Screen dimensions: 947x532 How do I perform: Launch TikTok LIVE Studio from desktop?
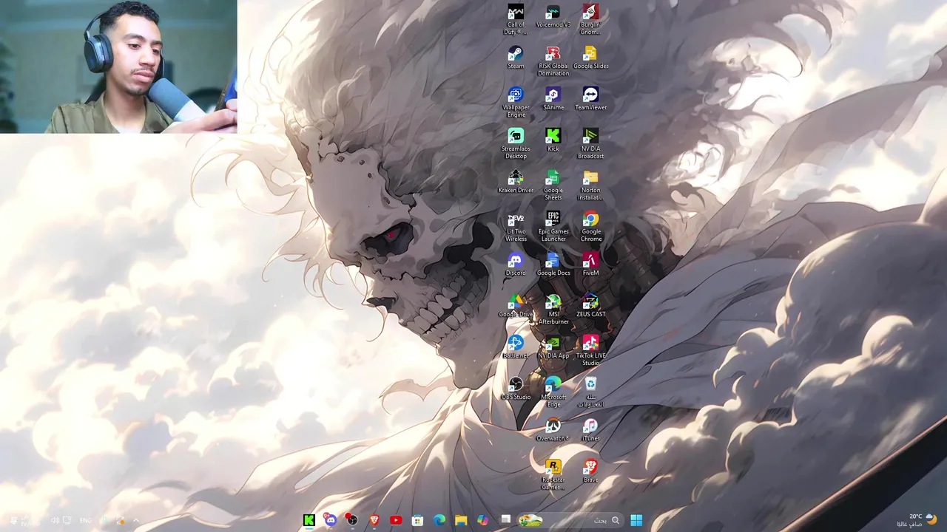[x=590, y=351]
